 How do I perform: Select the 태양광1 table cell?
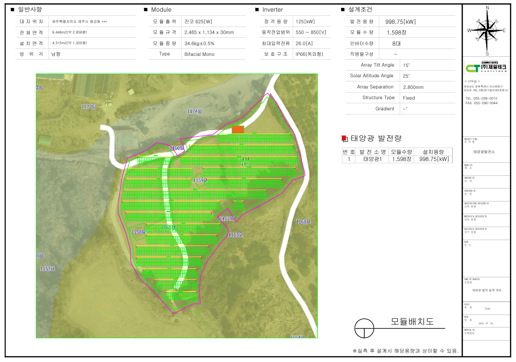tap(373, 159)
